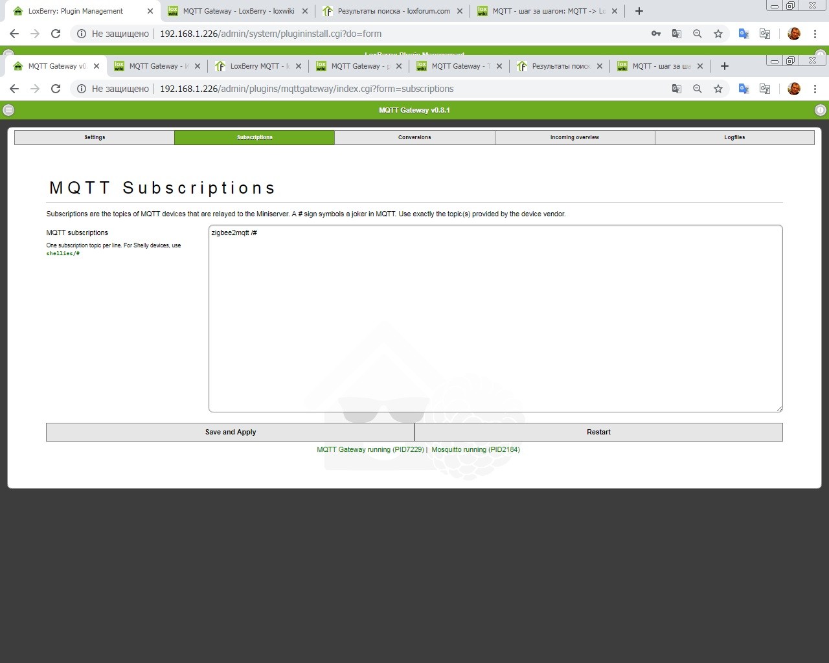
Task: Click the MQTT Gateway running (PID7229) status
Action: (x=370, y=449)
